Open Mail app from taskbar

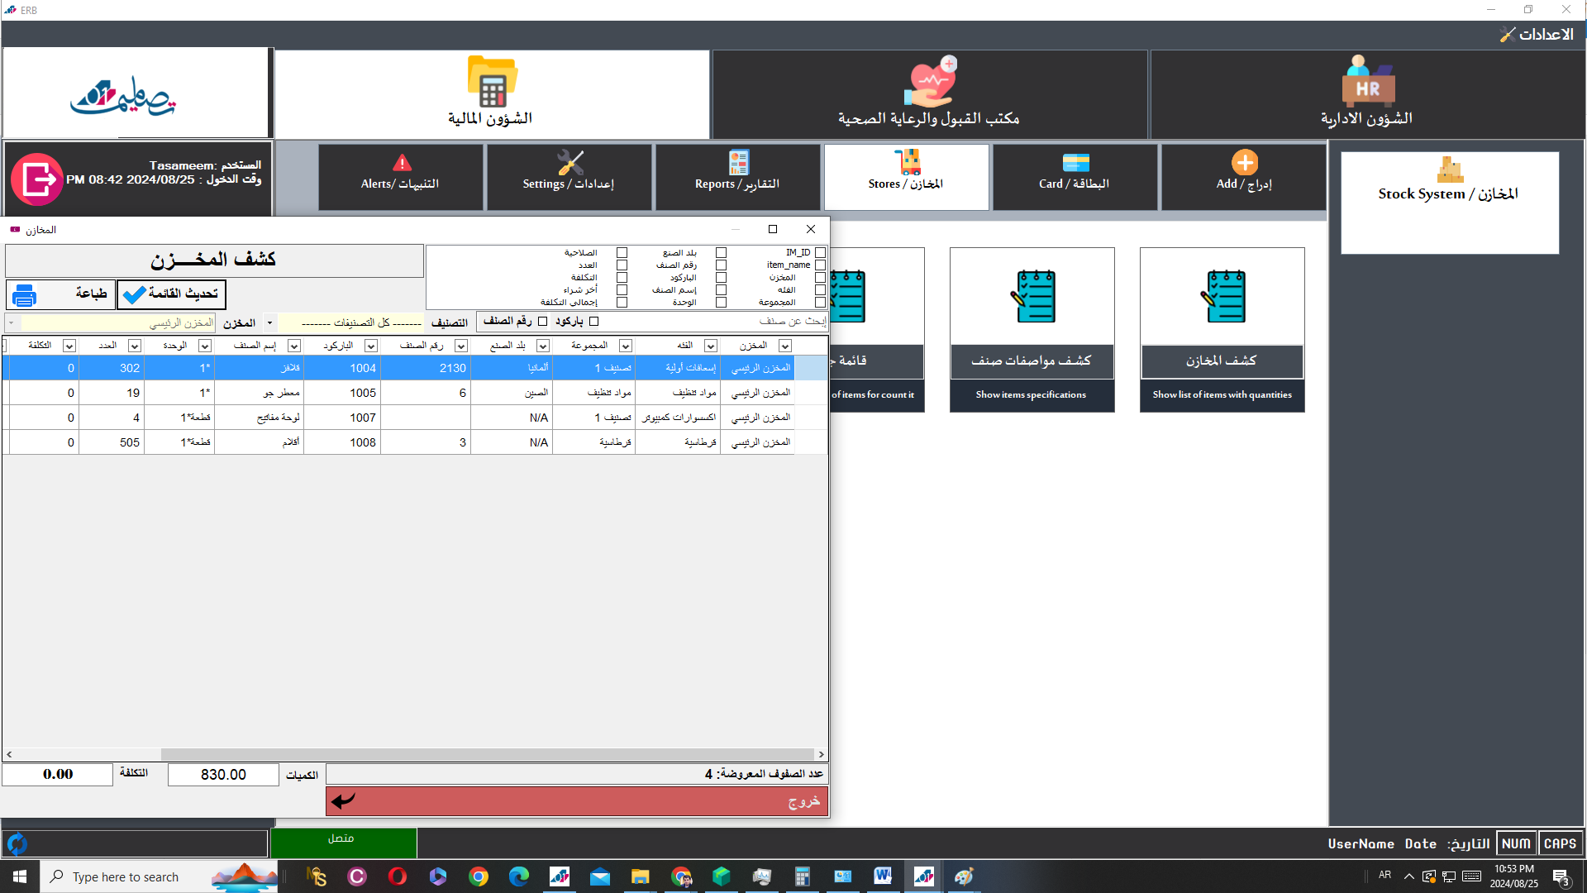[600, 876]
